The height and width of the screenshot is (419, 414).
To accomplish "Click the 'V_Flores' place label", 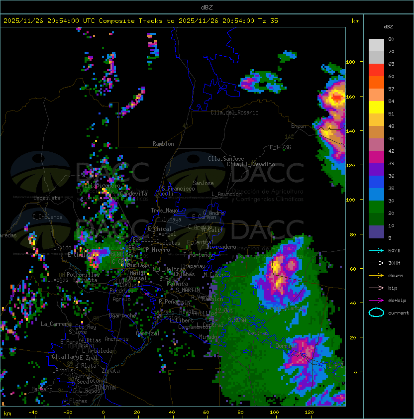I will [x=75, y=401].
